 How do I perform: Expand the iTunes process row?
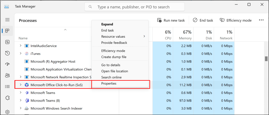[20, 53]
